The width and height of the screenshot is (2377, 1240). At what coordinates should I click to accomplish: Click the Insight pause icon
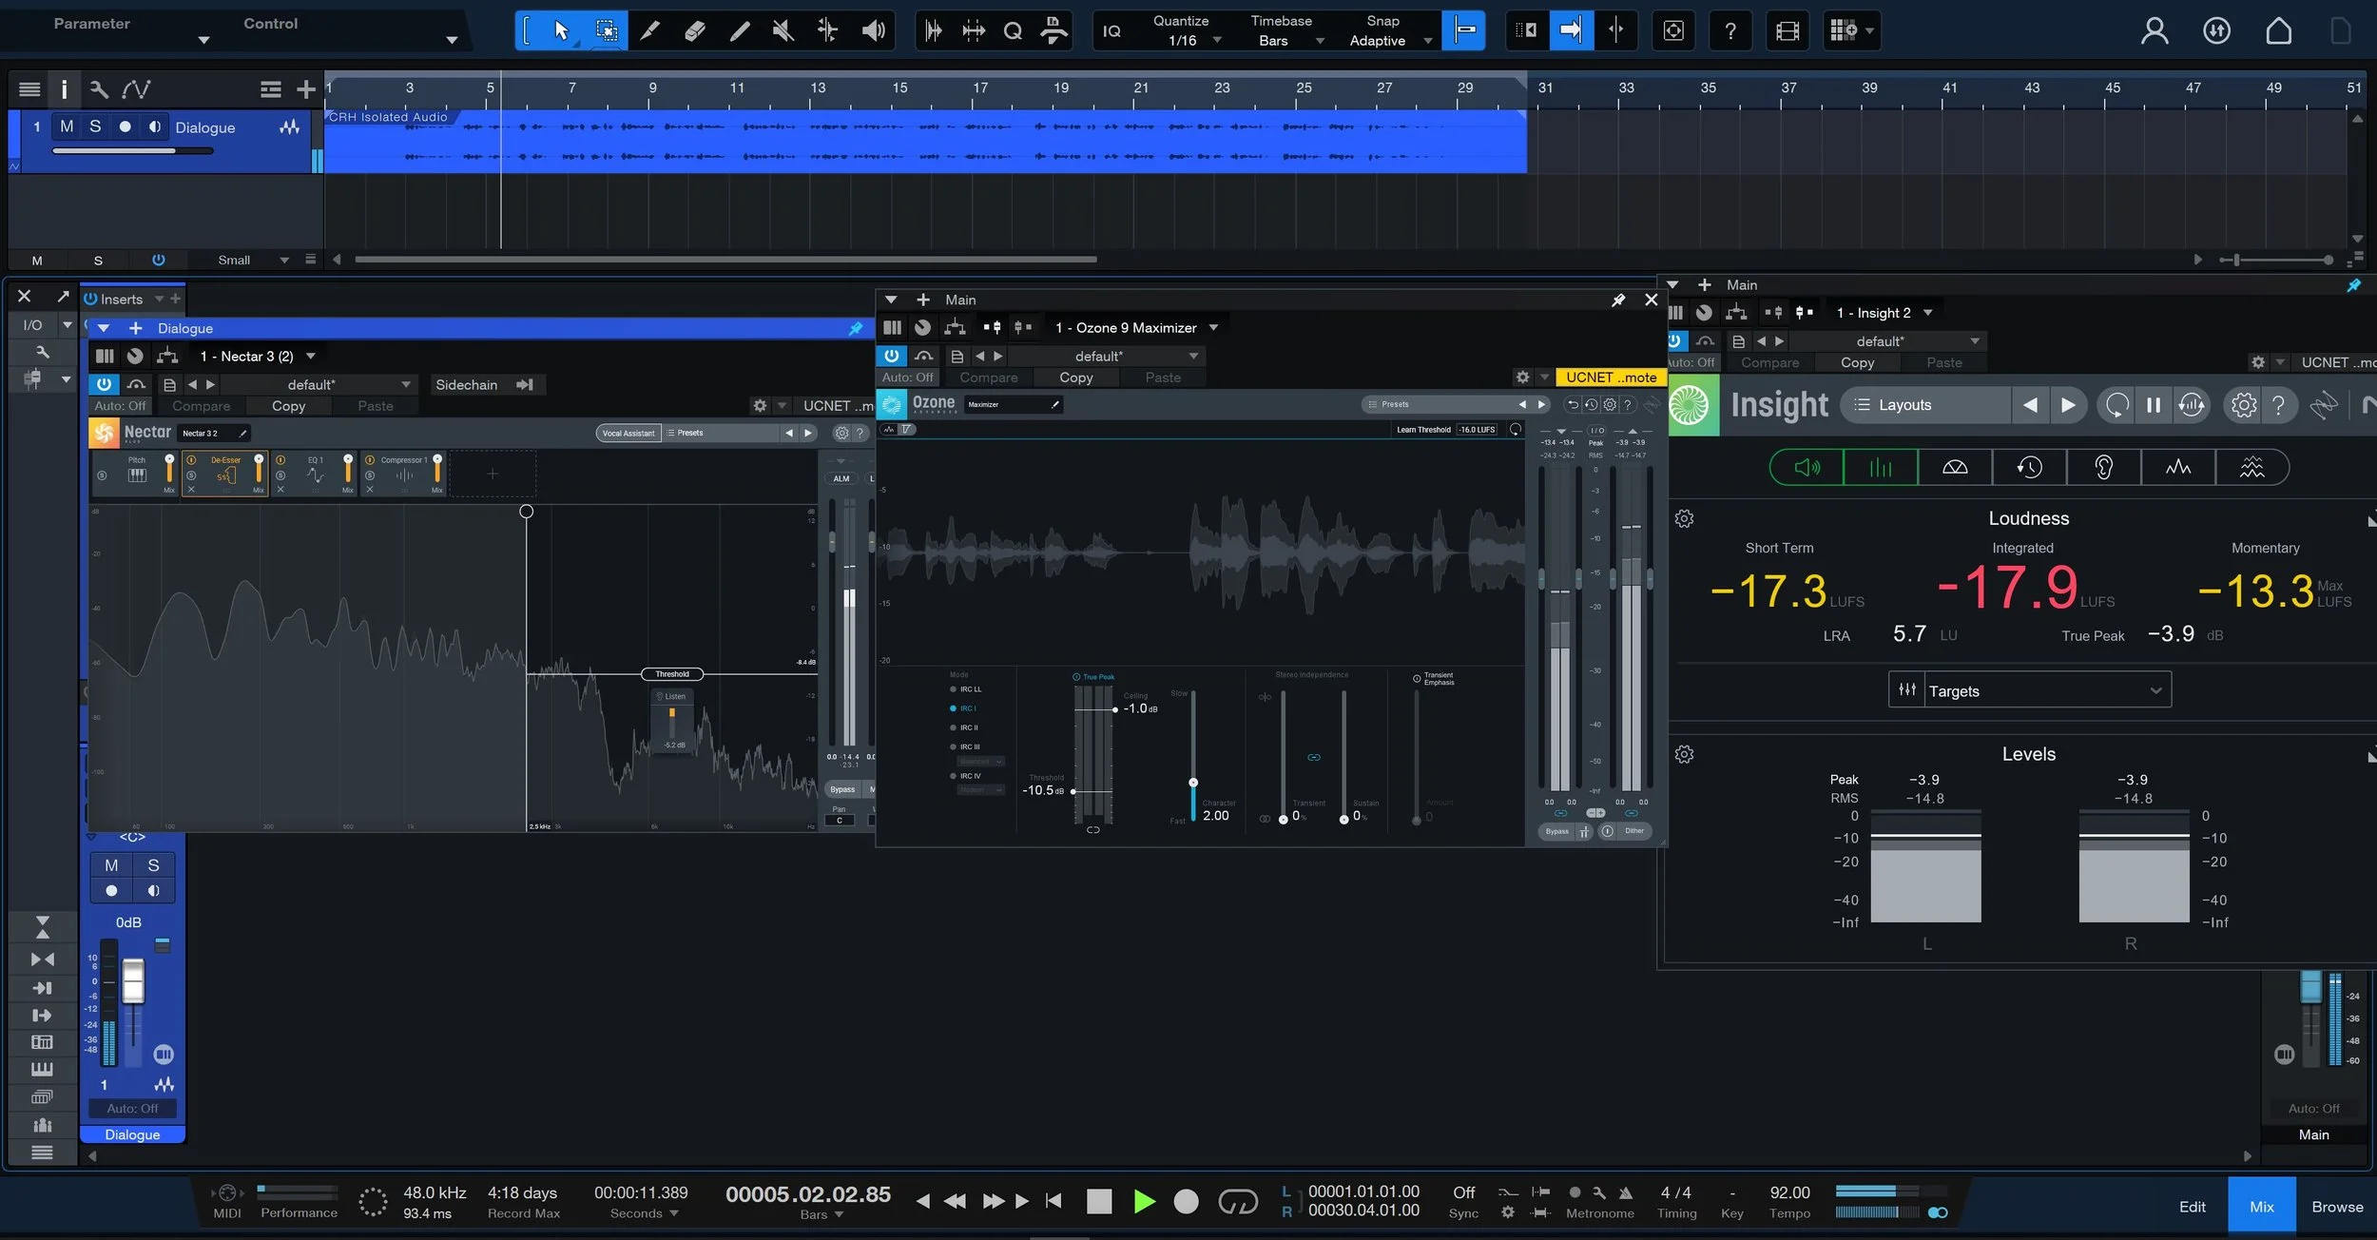pos(2154,405)
